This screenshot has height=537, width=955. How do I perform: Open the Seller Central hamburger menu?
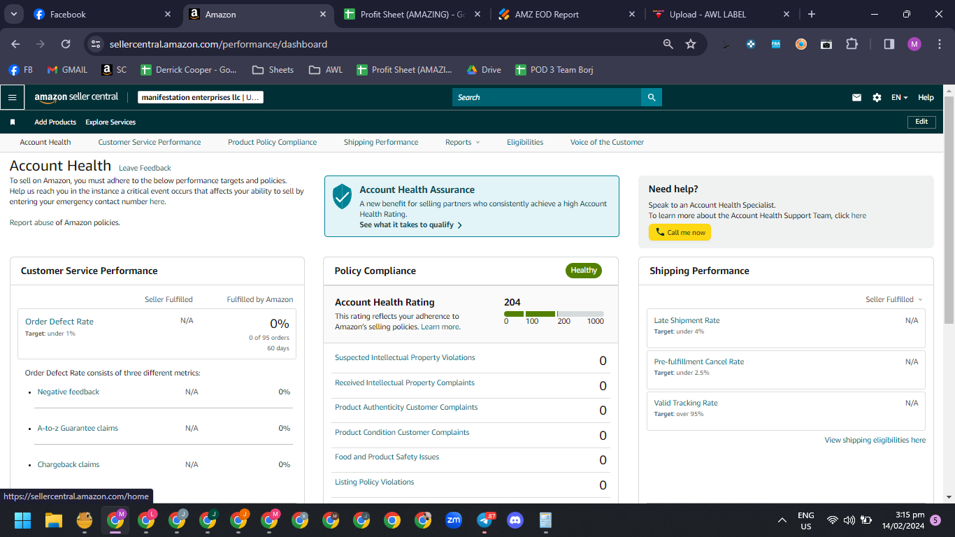click(12, 98)
